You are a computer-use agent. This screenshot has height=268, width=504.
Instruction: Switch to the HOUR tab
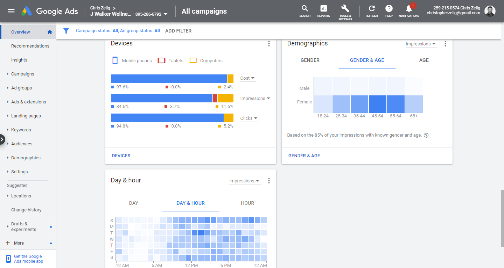click(x=247, y=203)
